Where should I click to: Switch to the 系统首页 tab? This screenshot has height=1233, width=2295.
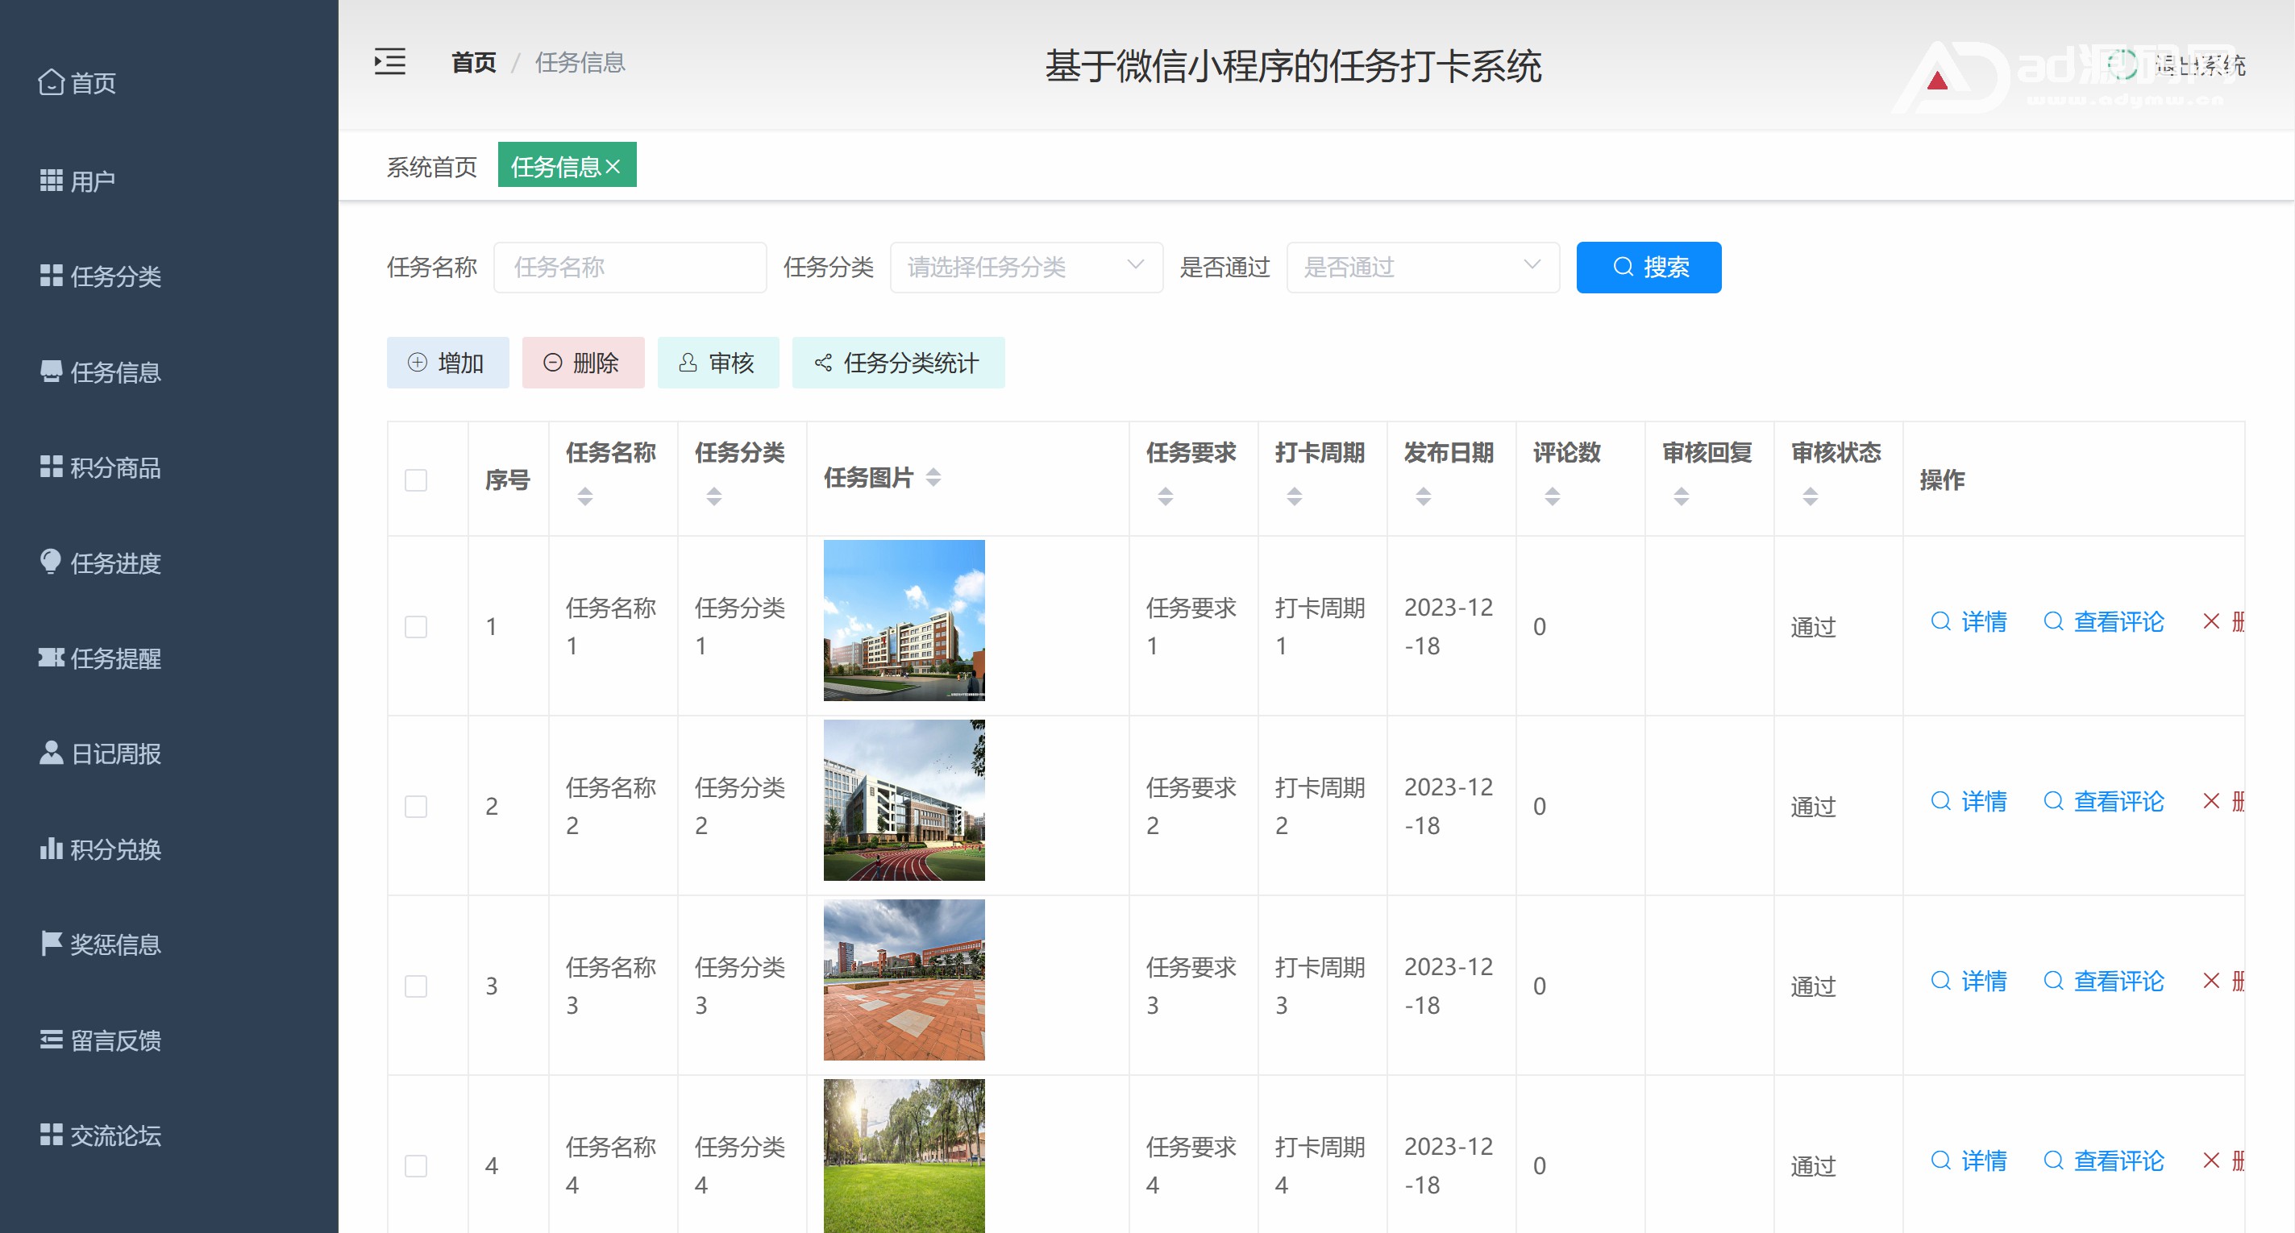(x=431, y=167)
